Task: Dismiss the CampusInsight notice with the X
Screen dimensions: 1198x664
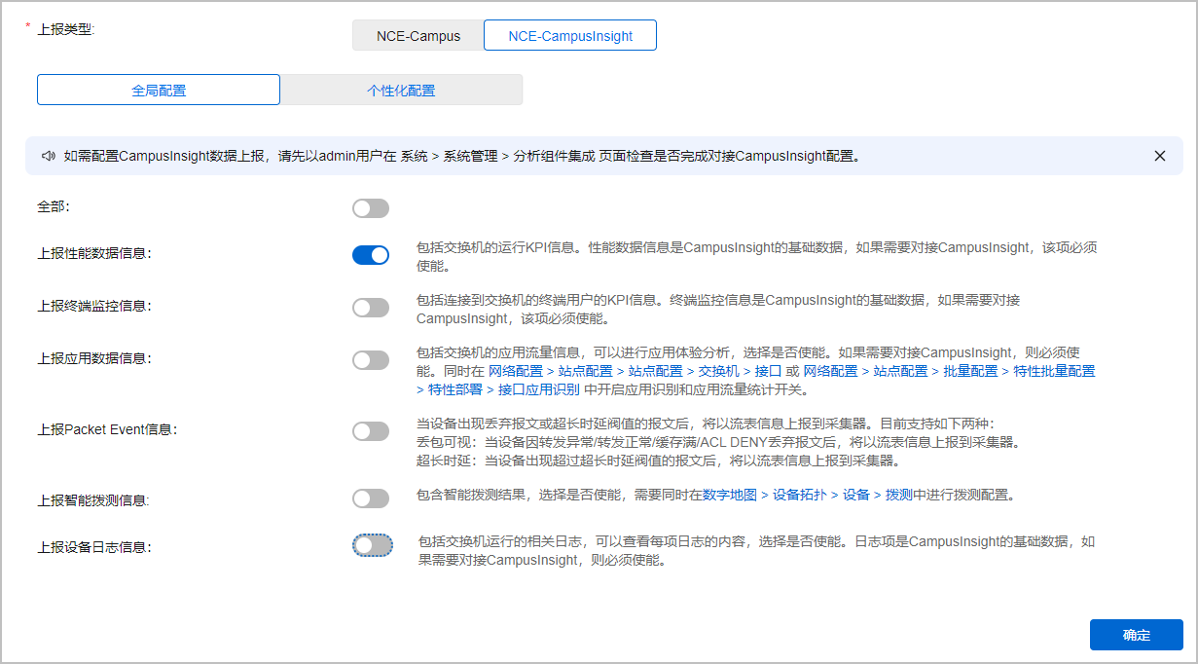Action: pos(1159,156)
